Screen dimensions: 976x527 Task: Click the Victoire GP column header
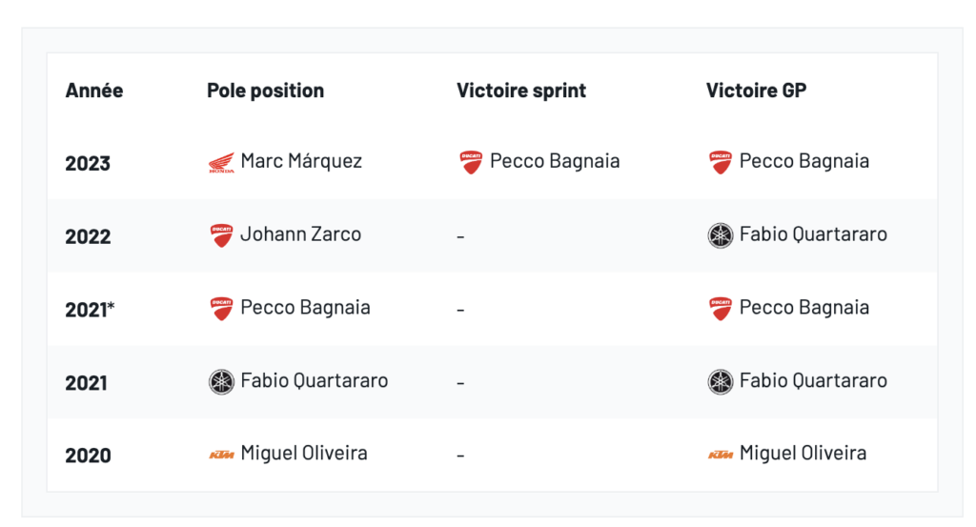pyautogui.click(x=756, y=91)
